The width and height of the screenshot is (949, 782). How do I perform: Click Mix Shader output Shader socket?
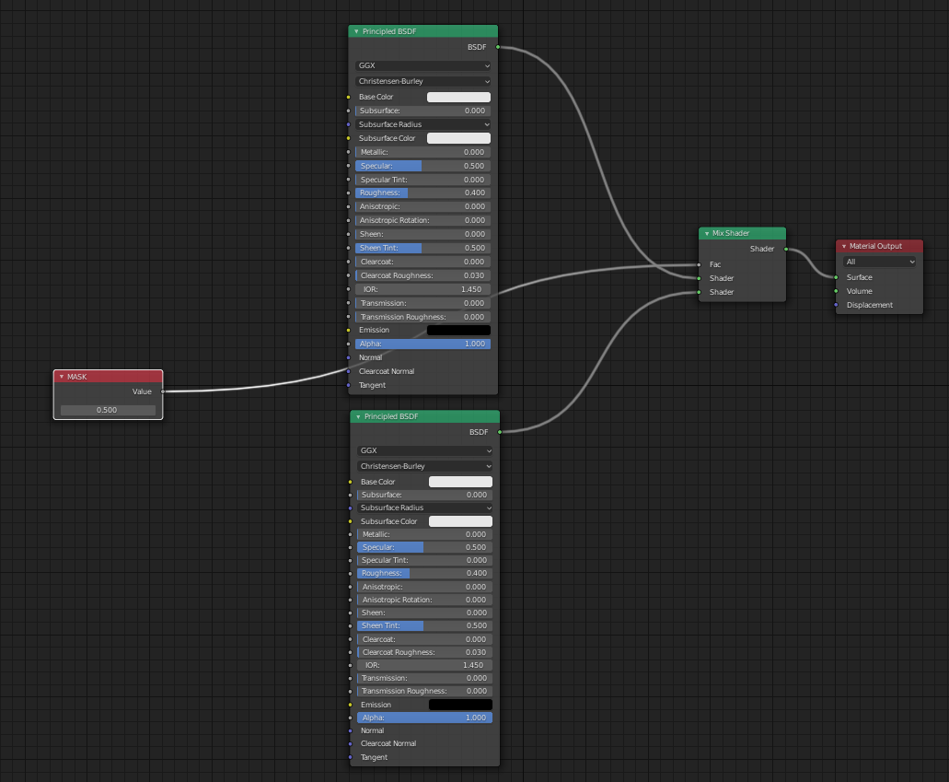click(786, 249)
